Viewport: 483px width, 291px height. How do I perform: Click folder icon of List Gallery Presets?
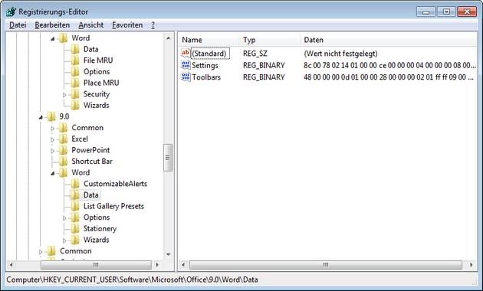(x=75, y=207)
